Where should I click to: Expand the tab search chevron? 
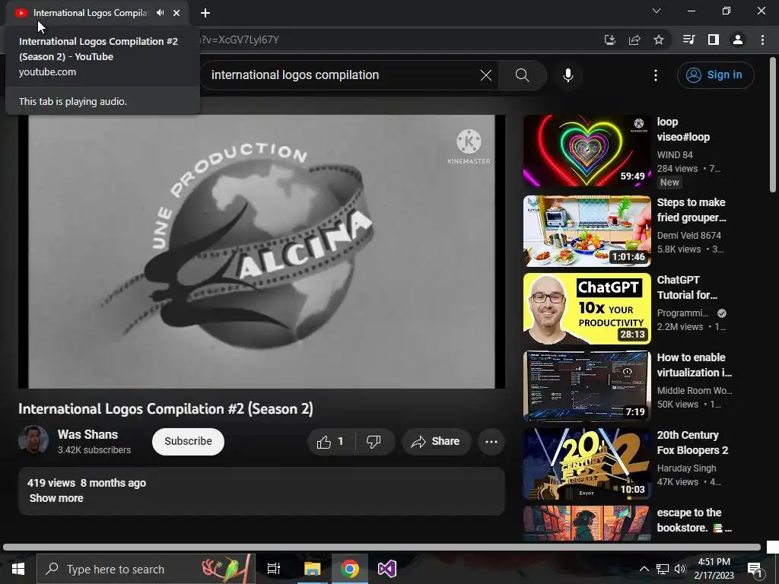657,11
